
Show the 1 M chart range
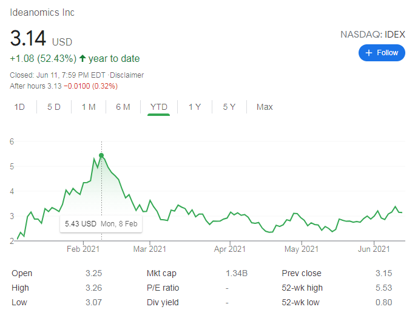pyautogui.click(x=89, y=107)
